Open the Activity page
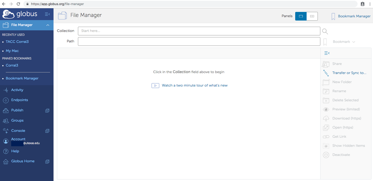 pyautogui.click(x=17, y=90)
